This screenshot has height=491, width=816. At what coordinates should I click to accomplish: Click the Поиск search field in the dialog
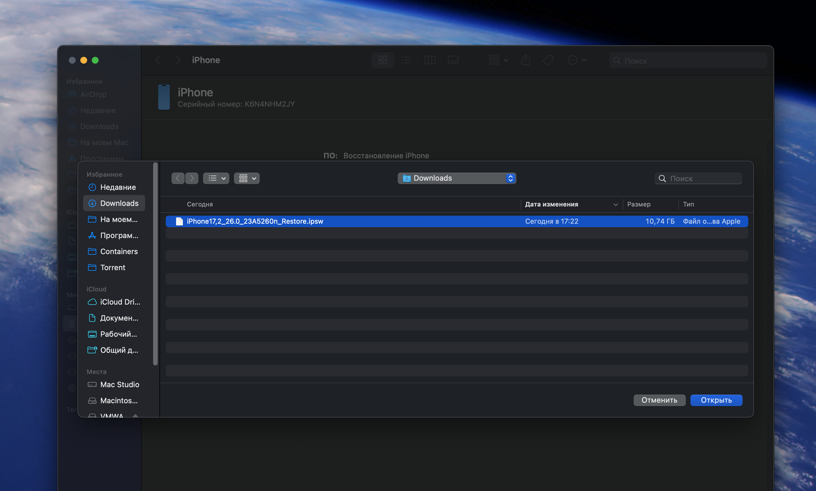[x=698, y=179]
